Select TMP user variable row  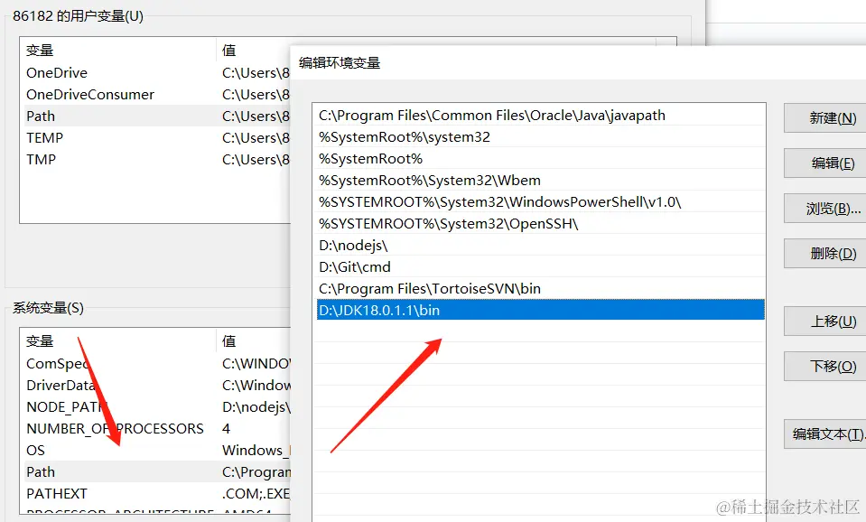tap(155, 160)
